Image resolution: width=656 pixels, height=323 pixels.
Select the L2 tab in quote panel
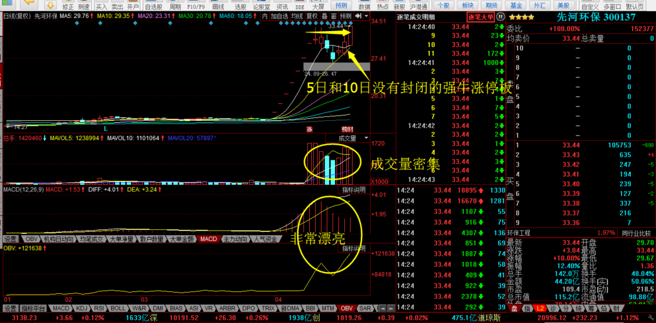[541, 308]
